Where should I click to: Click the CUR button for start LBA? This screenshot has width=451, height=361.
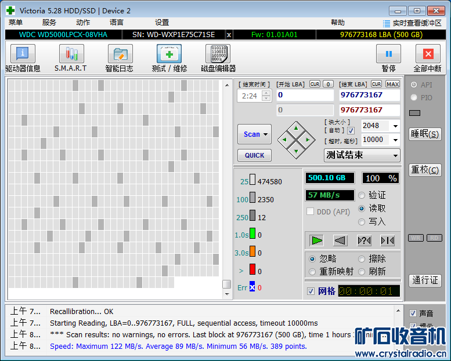315,84
